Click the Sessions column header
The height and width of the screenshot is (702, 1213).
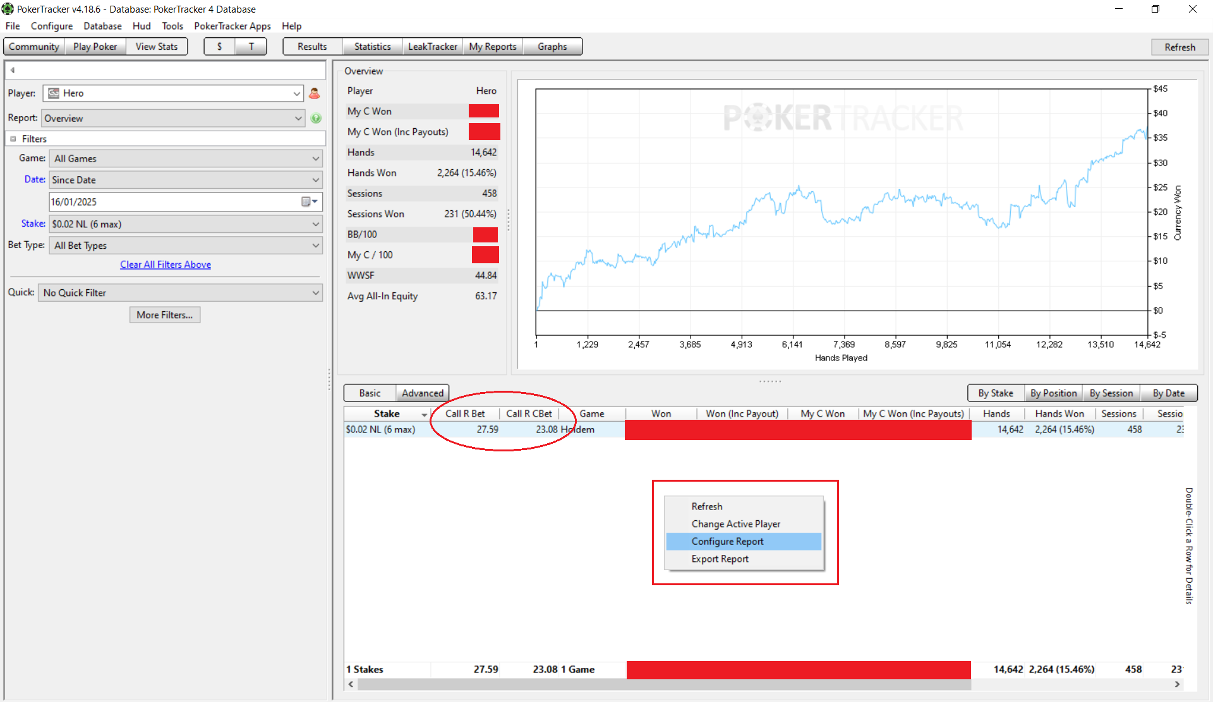pos(1119,414)
